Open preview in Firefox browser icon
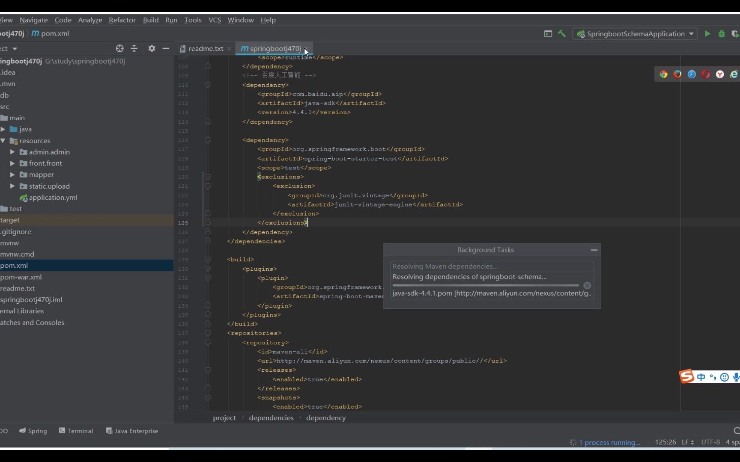 [677, 74]
